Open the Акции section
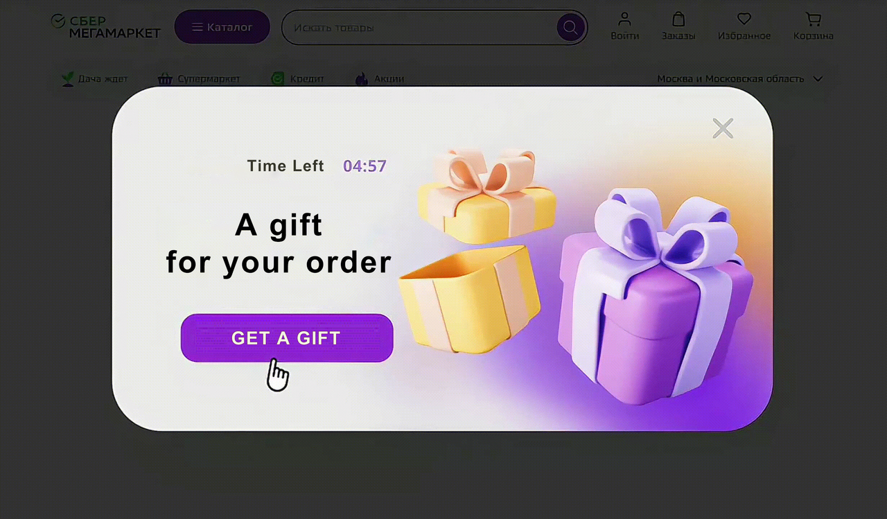Image resolution: width=887 pixels, height=519 pixels. (380, 79)
